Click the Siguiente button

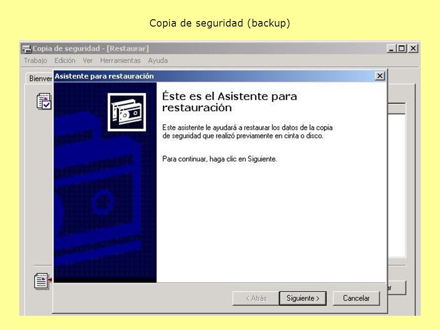coord(303,298)
